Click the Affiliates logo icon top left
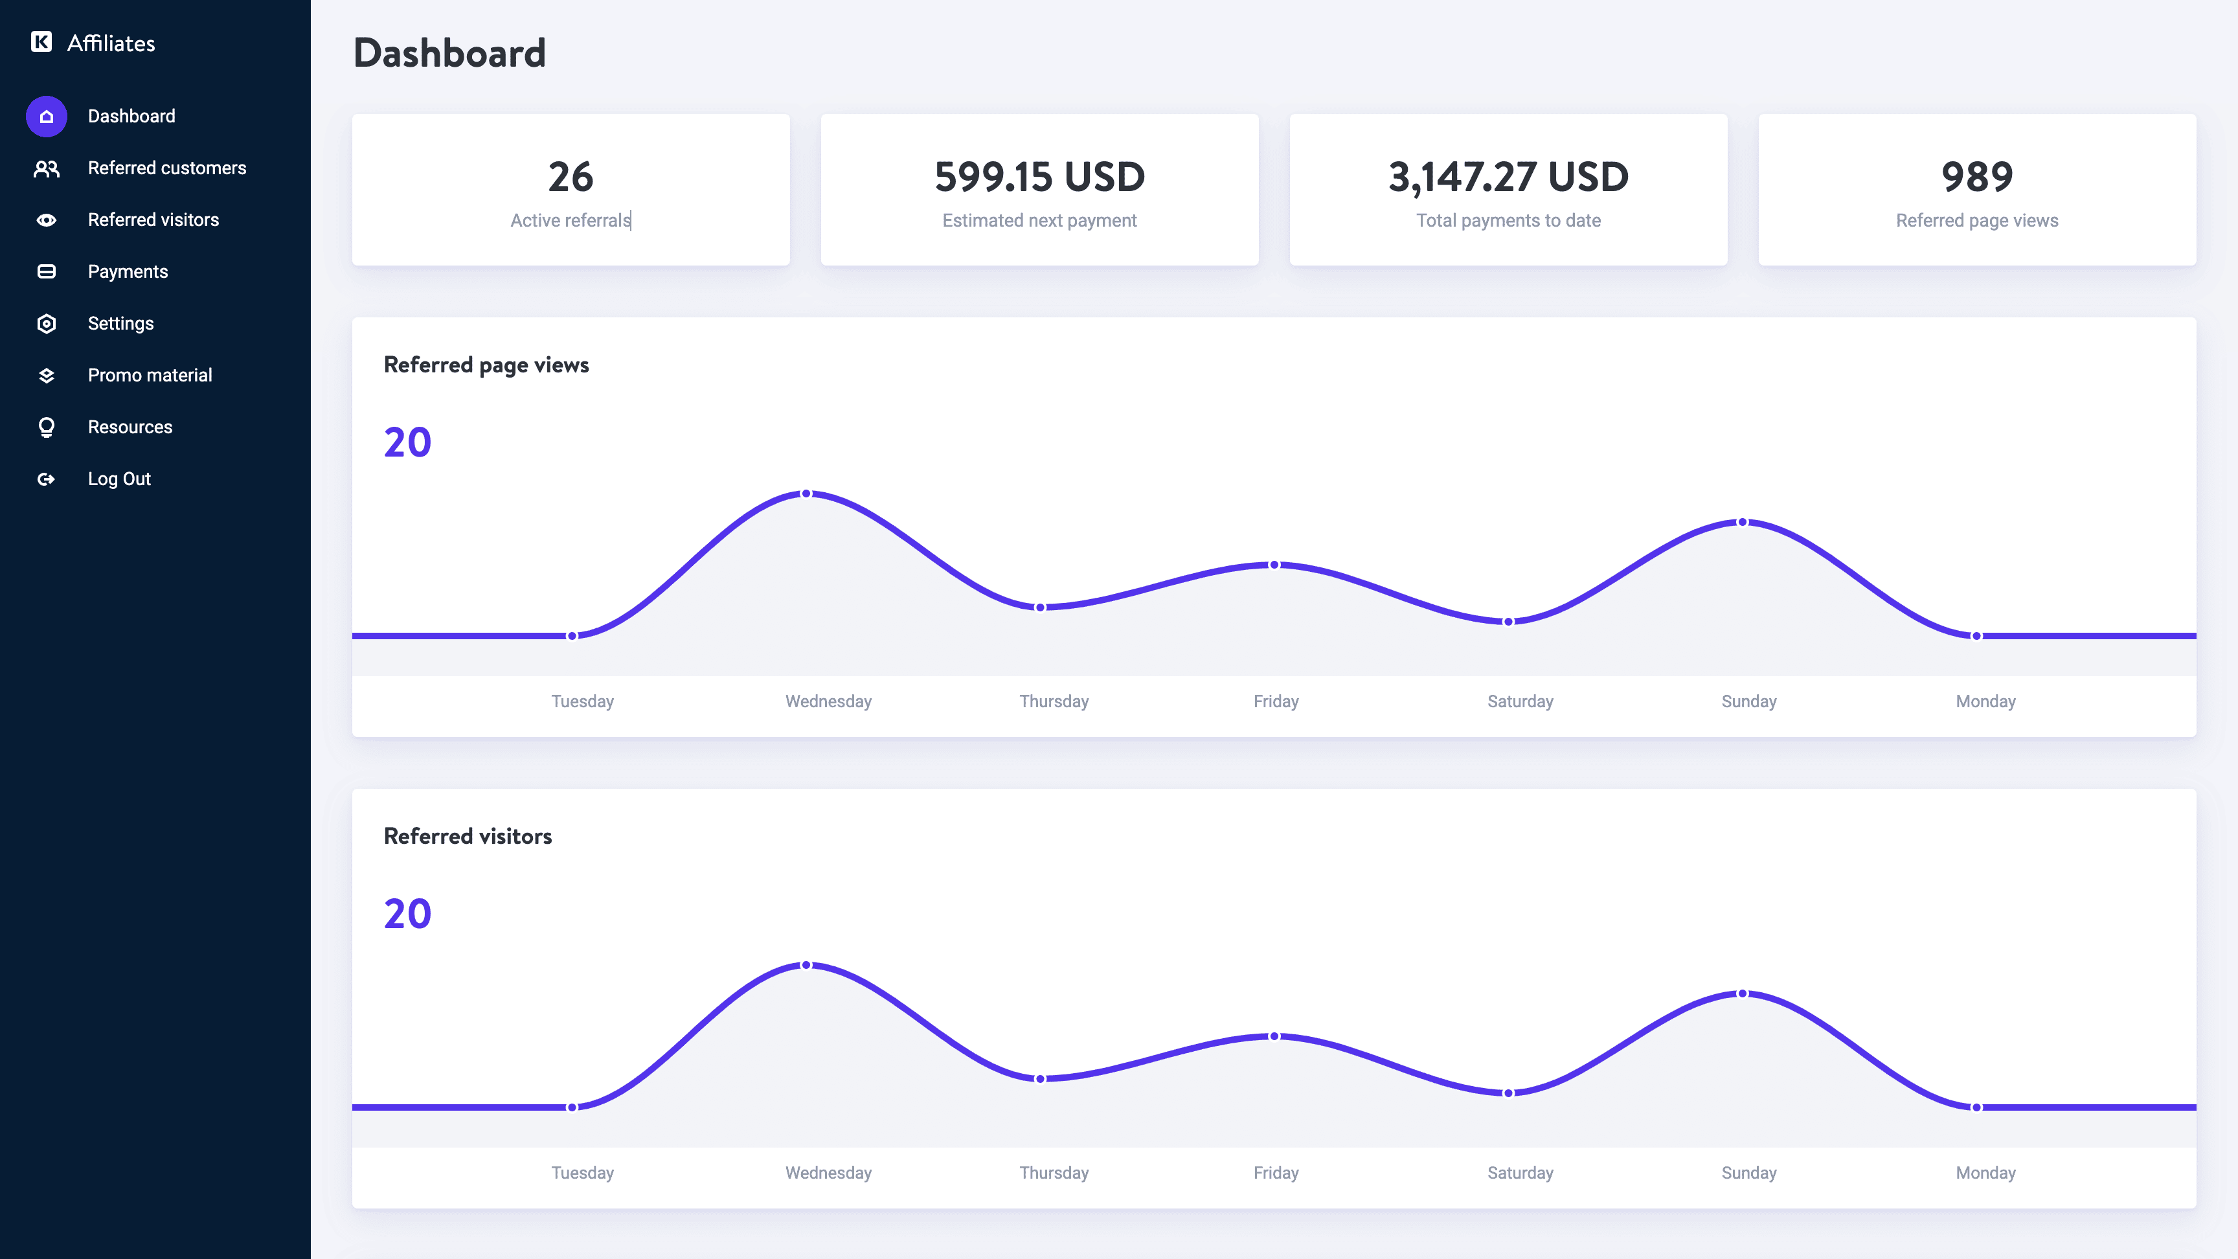 click(41, 41)
